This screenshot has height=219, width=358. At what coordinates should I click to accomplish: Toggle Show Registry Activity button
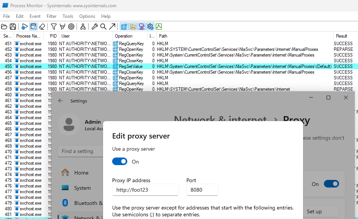coord(124,27)
